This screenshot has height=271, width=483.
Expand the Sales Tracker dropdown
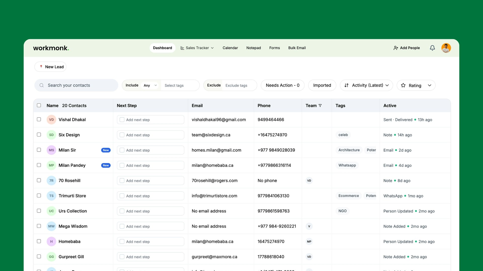(x=197, y=48)
